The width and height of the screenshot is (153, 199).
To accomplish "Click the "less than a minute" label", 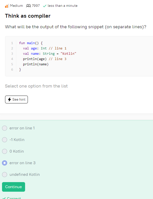I will [63, 6].
